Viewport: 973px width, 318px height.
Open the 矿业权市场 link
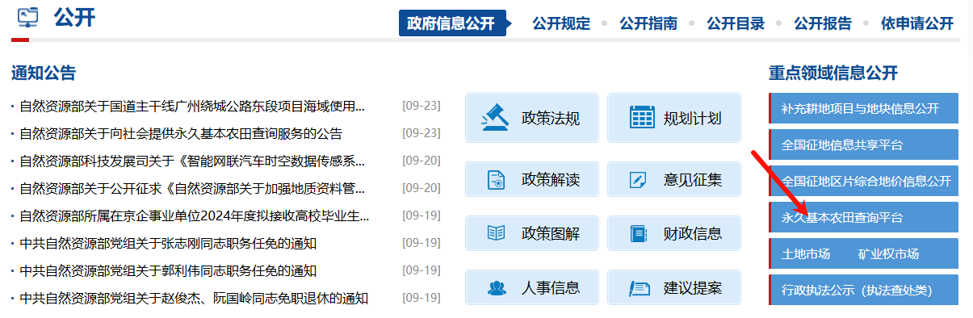tap(888, 253)
